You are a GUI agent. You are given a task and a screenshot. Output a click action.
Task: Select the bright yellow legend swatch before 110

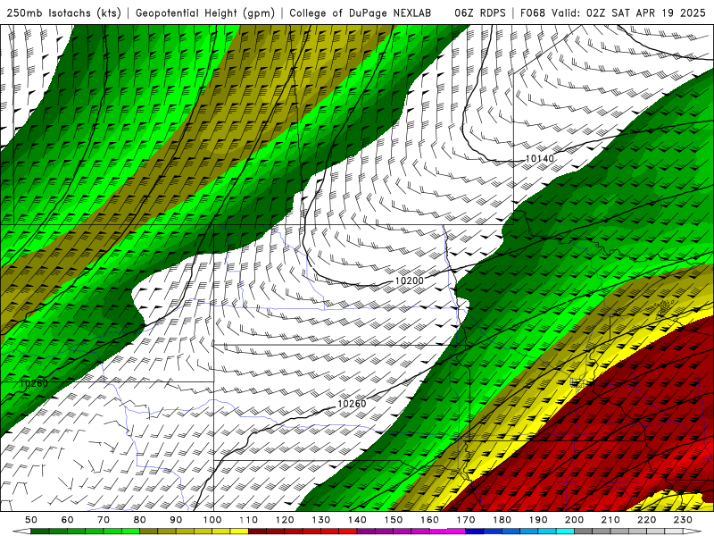coord(239,532)
